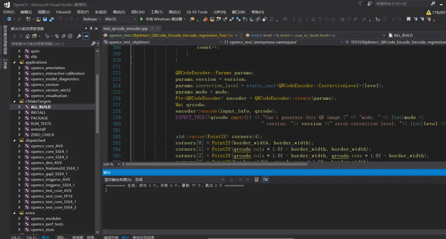Open the 生成(B) build menu
The width and height of the screenshot is (446, 239).
click(x=100, y=12)
